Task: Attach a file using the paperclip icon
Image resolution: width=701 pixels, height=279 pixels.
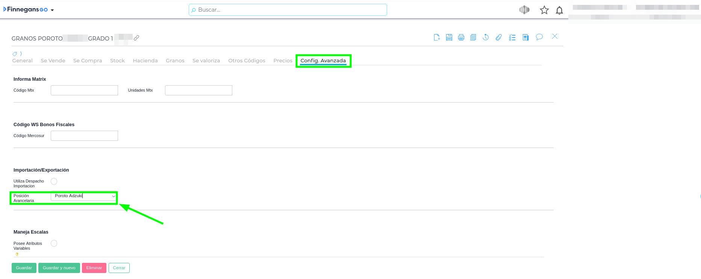Action: click(x=498, y=37)
